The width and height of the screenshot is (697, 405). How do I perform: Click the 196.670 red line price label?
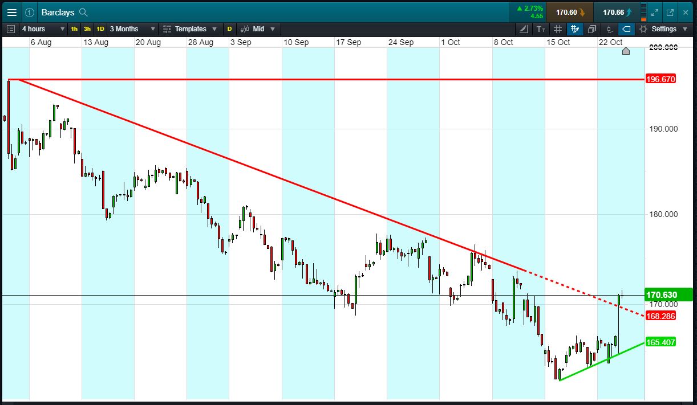(660, 79)
